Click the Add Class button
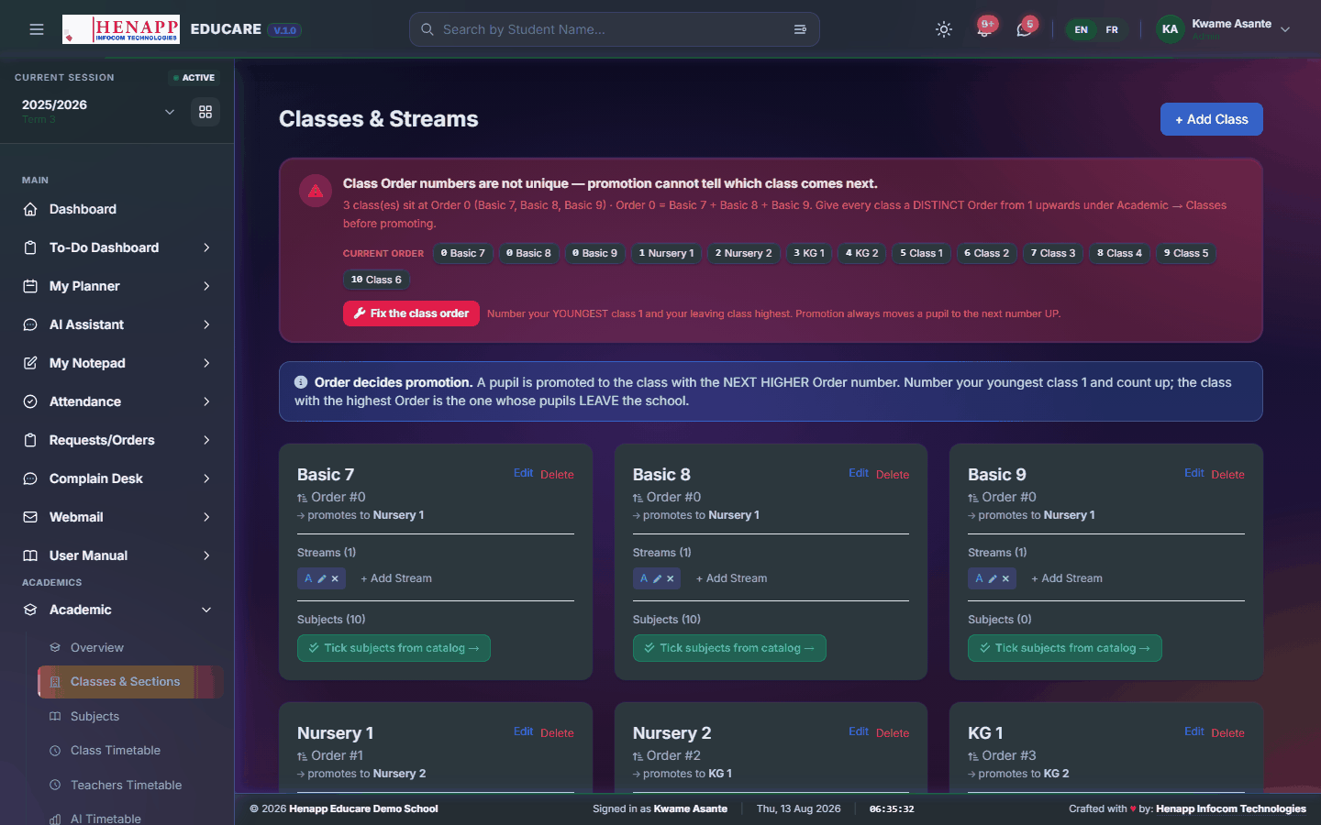The image size is (1321, 825). click(1212, 119)
